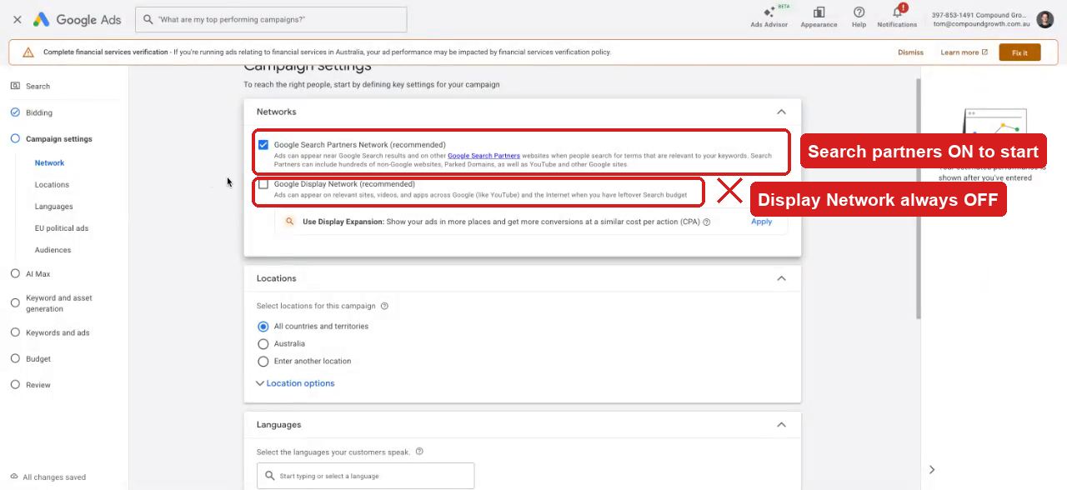Click the top search box

click(271, 19)
